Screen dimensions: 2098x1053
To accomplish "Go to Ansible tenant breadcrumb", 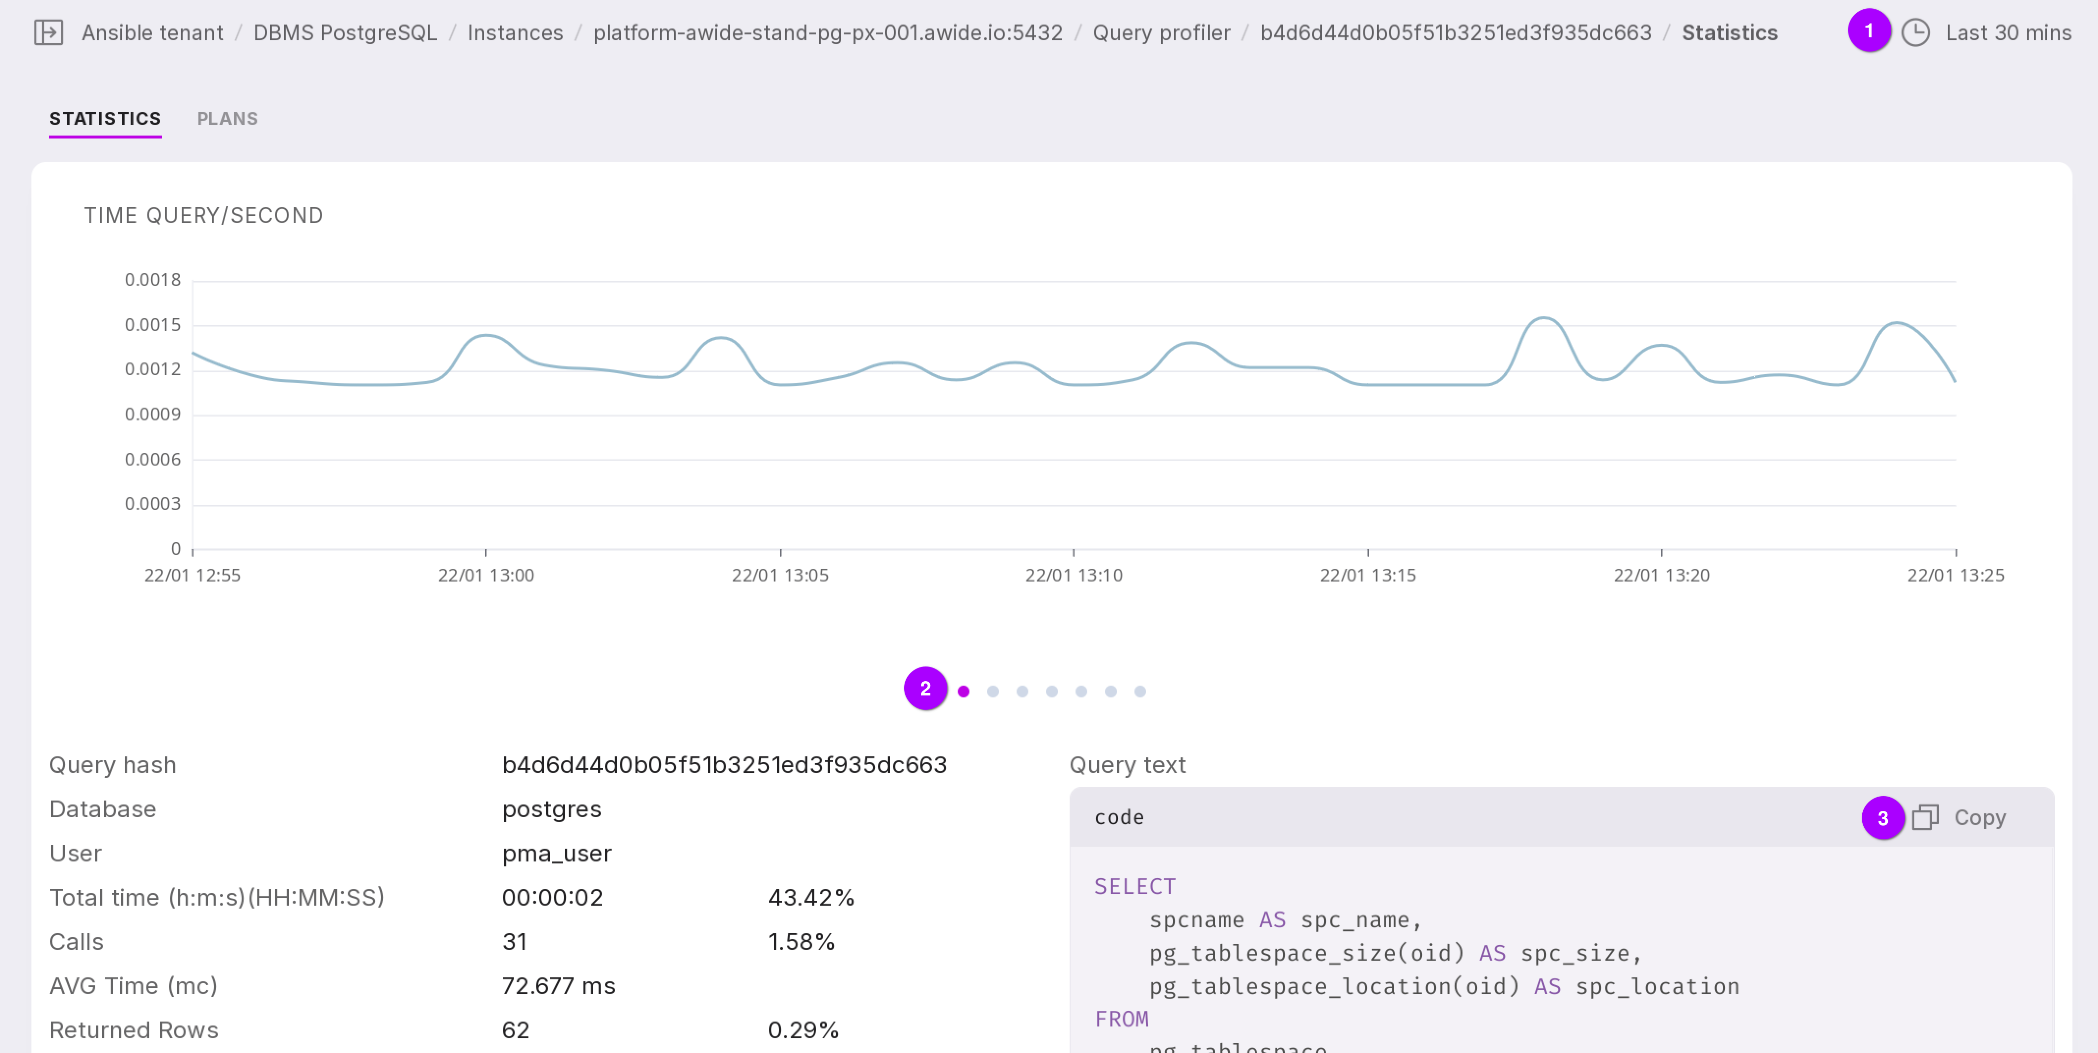I will (152, 32).
